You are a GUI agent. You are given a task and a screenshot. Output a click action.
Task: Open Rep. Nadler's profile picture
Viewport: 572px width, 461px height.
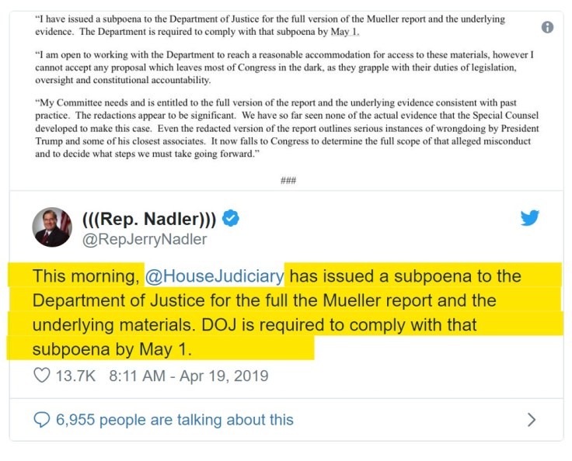[x=52, y=227]
